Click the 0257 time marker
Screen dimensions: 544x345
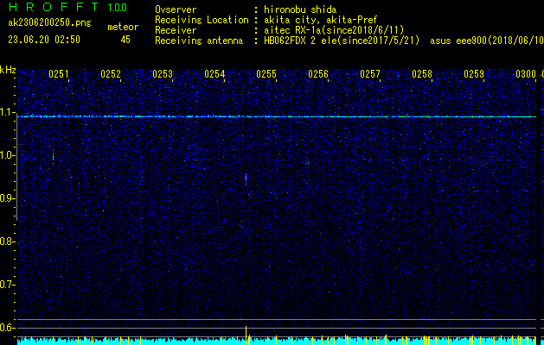[x=370, y=75]
